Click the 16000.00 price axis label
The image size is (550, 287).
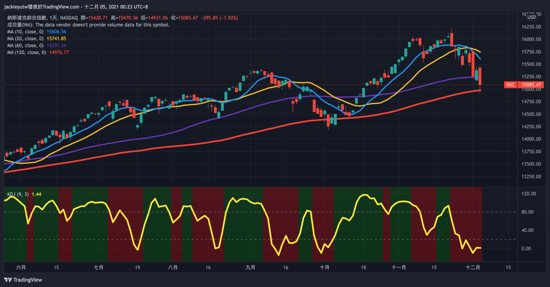click(531, 39)
